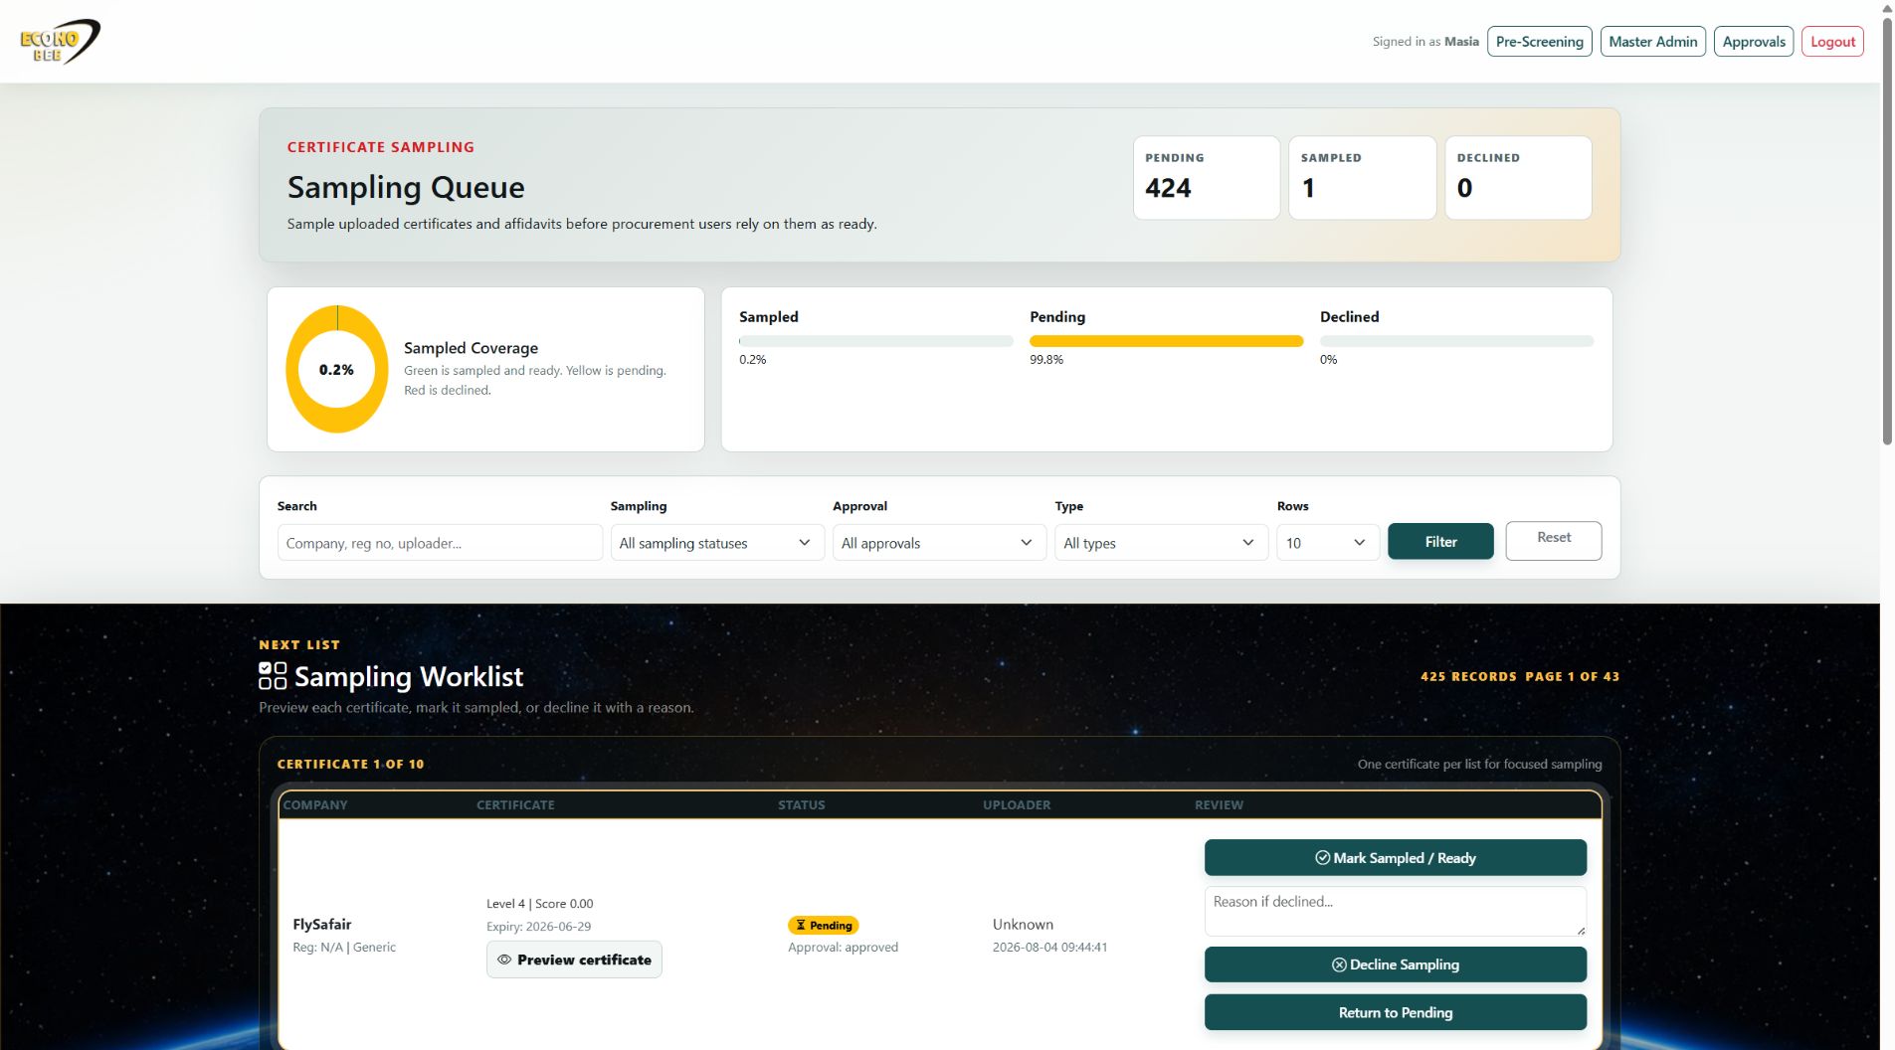Viewport: 1895px width, 1050px height.
Task: Open the All approvals dropdown
Action: pos(939,543)
